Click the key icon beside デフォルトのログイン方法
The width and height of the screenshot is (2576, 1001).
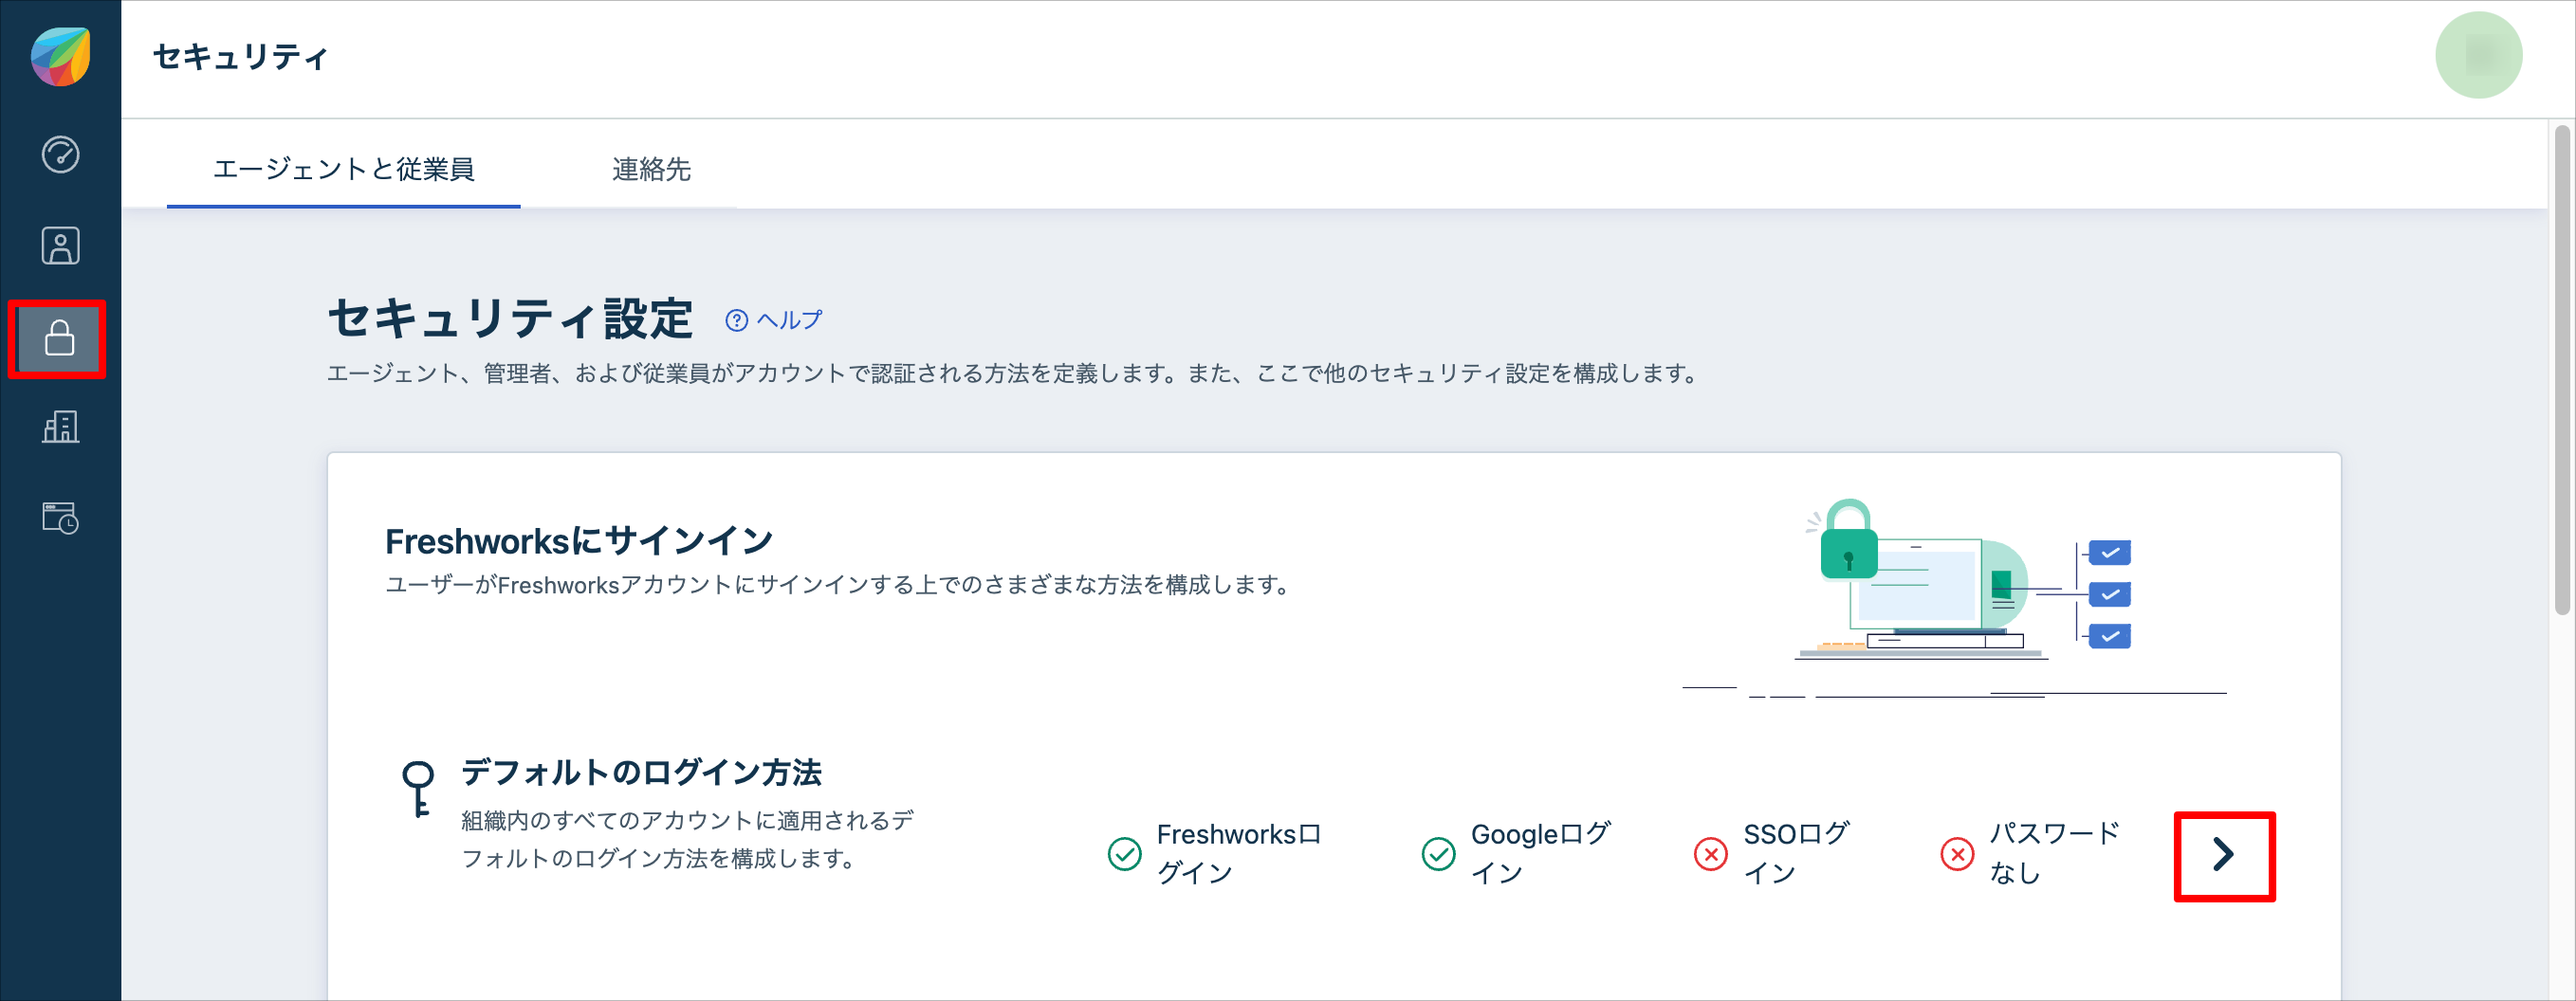point(418,790)
